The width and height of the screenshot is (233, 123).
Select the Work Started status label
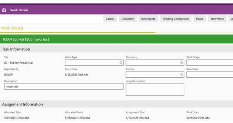tap(12, 28)
